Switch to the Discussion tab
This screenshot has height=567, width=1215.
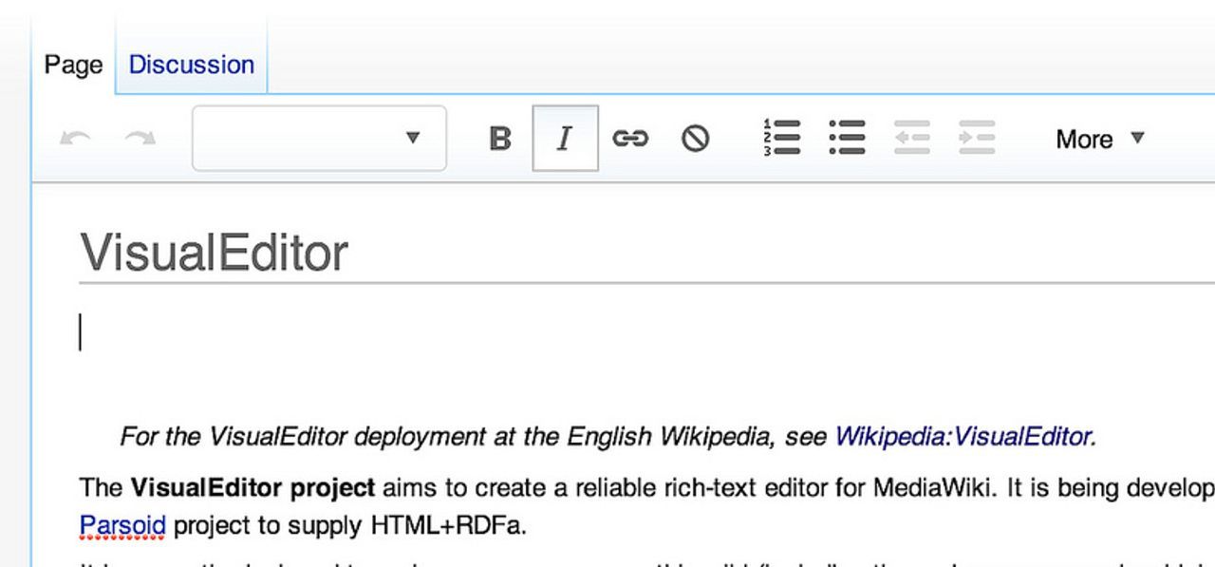(x=192, y=65)
